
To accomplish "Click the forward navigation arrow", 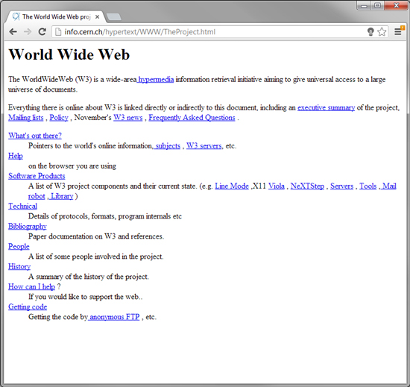I will pyautogui.click(x=28, y=32).
